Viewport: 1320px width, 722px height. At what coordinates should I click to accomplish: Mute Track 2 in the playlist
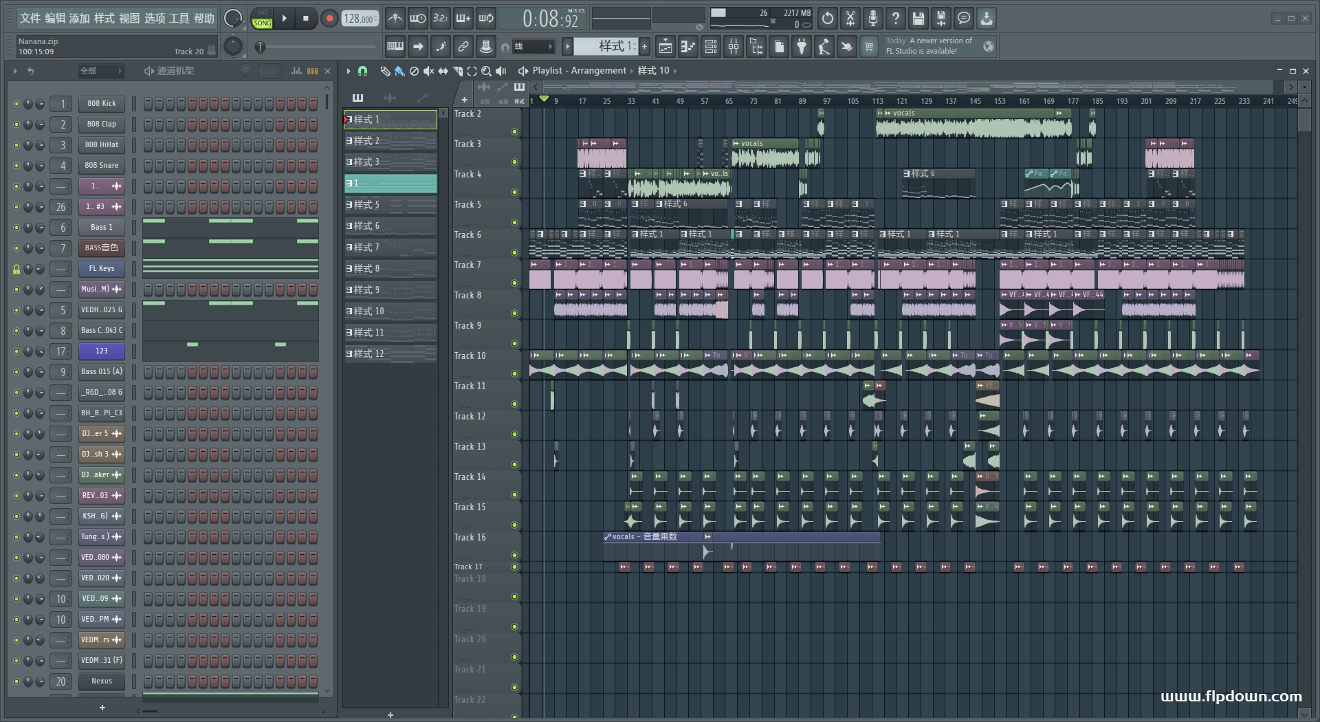point(514,132)
